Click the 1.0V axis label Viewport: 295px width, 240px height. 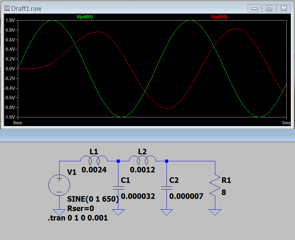(10, 20)
